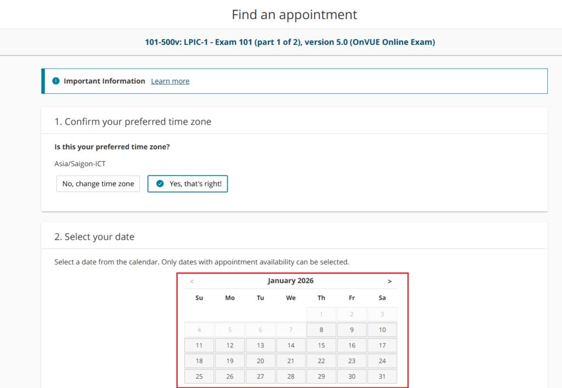Image resolution: width=562 pixels, height=388 pixels.
Task: Click January 20 on the calendar
Action: click(260, 361)
